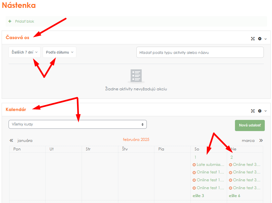This screenshot has height=203, width=272.
Task: Click the event icon for Late submission
Action: (194, 165)
